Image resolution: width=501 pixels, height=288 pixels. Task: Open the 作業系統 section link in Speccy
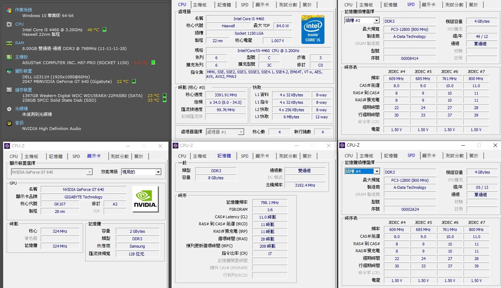24,10
